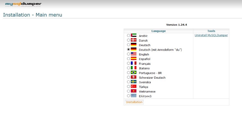Select the Español radio button

[128, 58]
